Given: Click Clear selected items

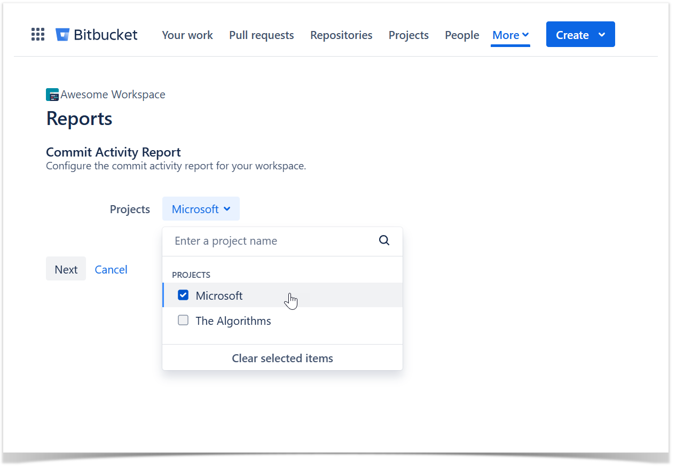Looking at the screenshot, I should 282,358.
